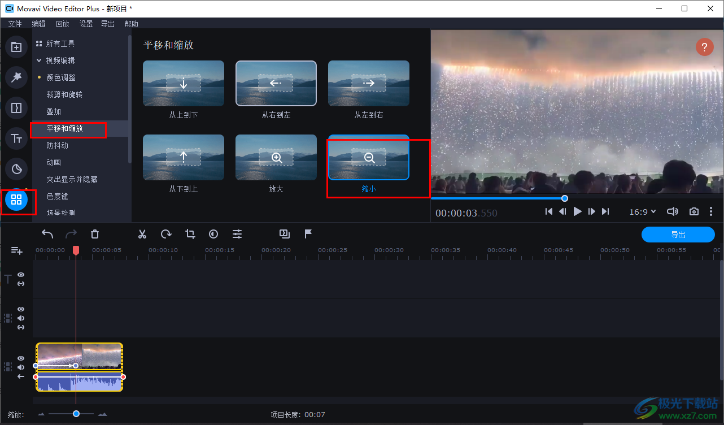Mute the main video track speaker

coord(21,367)
